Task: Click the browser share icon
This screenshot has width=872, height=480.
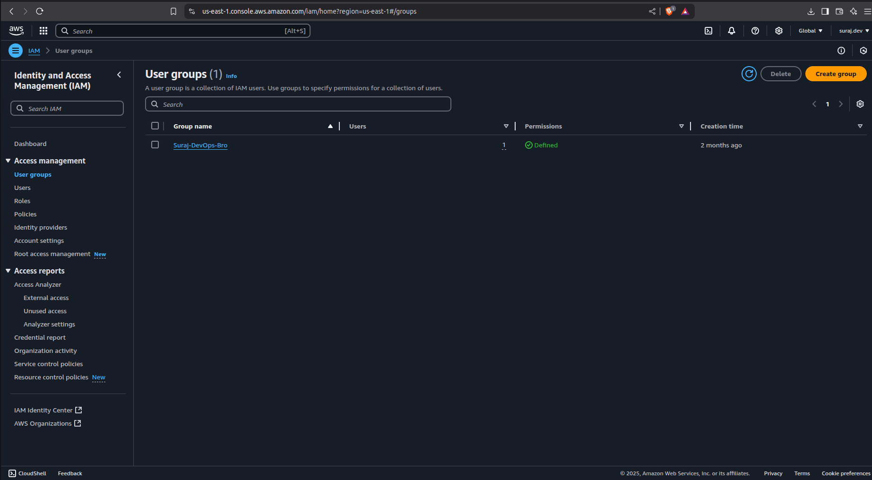Action: [x=652, y=11]
